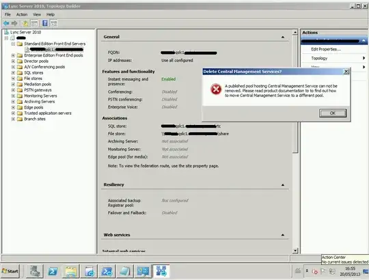
Task: Expand the PSTN gateways node
Action: click(x=13, y=90)
